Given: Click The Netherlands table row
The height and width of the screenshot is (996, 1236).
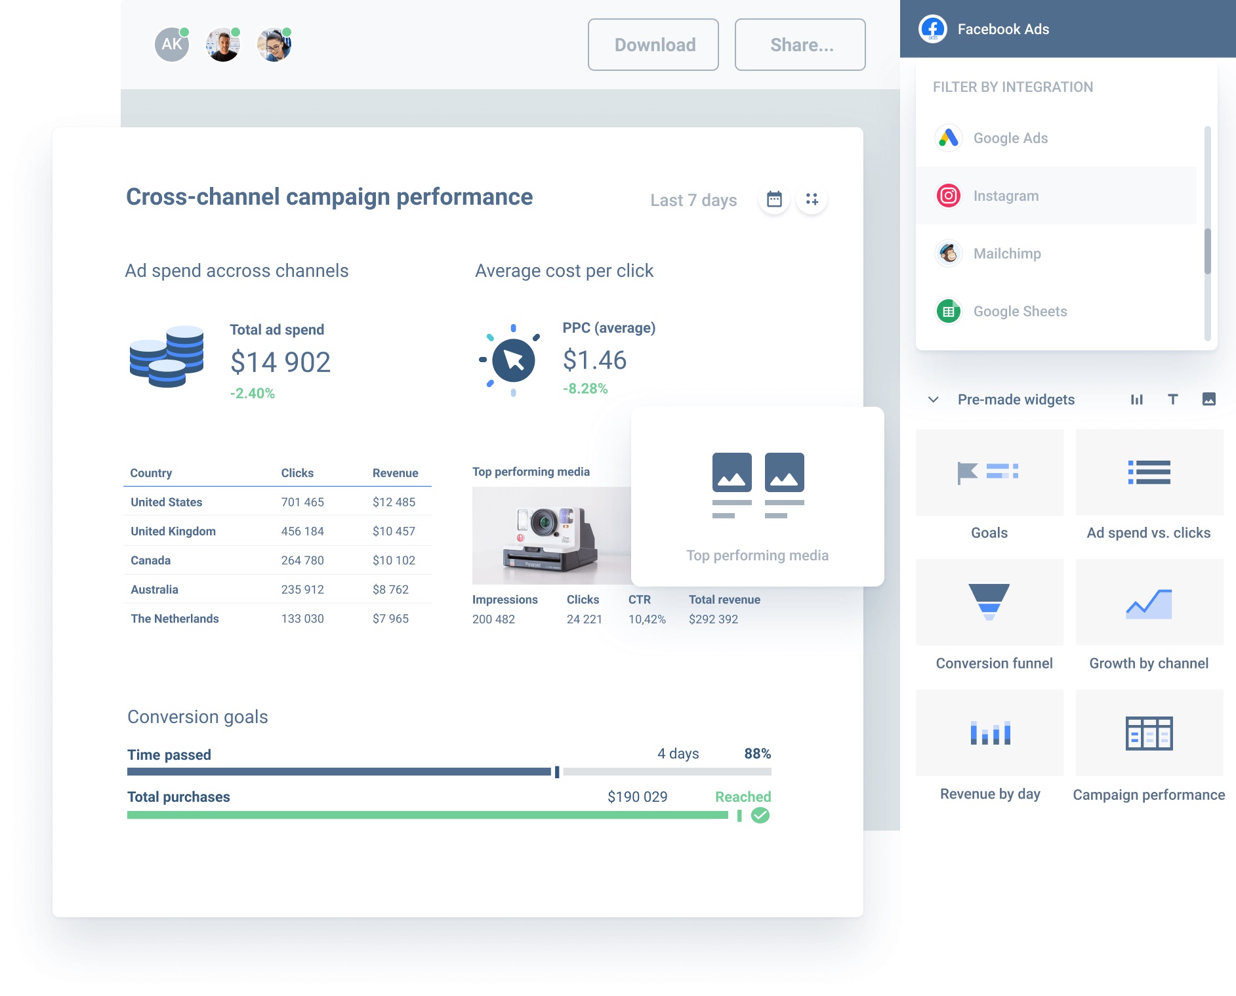Looking at the screenshot, I should click(278, 619).
